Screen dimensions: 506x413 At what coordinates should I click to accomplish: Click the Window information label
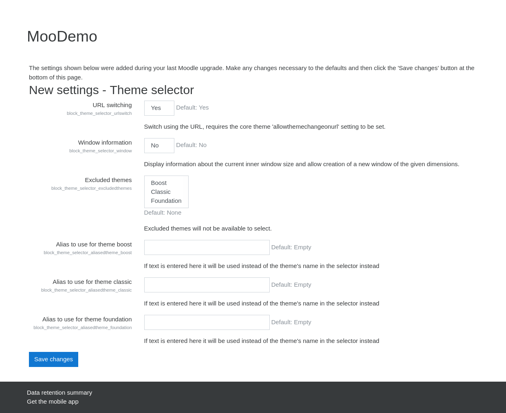point(105,143)
